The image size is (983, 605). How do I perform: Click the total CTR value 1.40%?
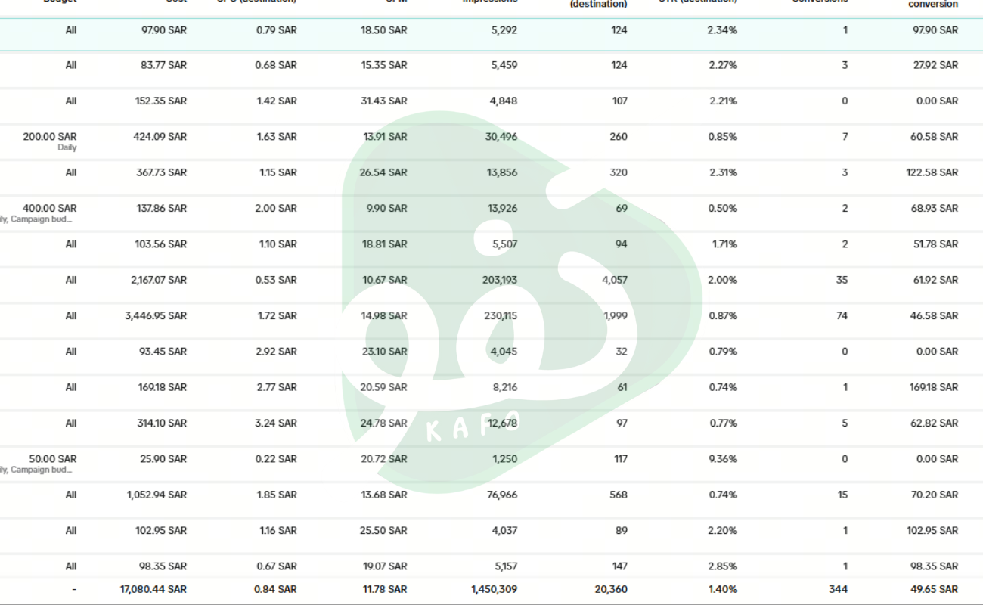(x=723, y=589)
